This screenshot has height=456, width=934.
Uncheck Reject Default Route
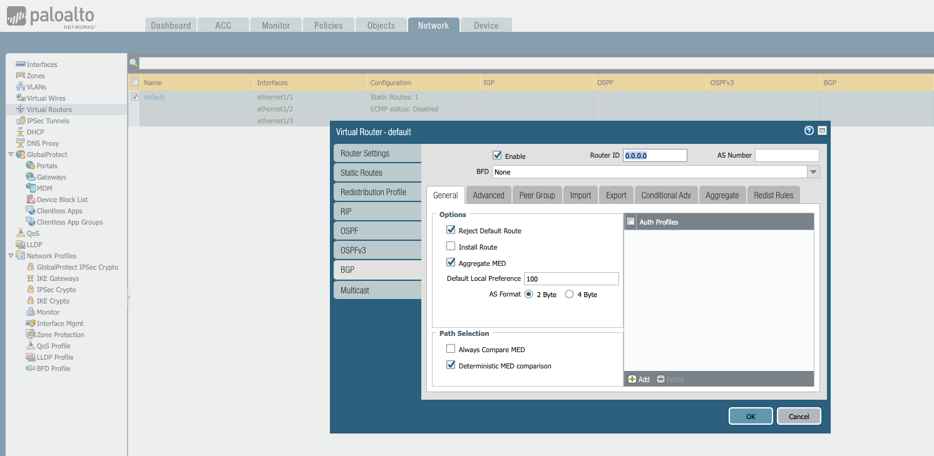451,230
